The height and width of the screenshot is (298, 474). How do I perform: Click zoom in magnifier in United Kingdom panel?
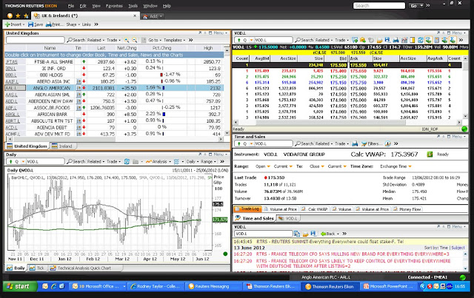click(x=127, y=40)
